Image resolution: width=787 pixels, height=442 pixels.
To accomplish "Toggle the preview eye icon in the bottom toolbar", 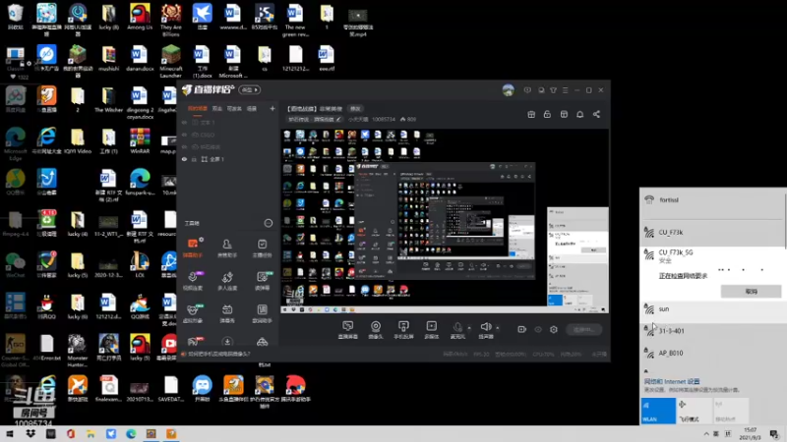I will click(538, 329).
